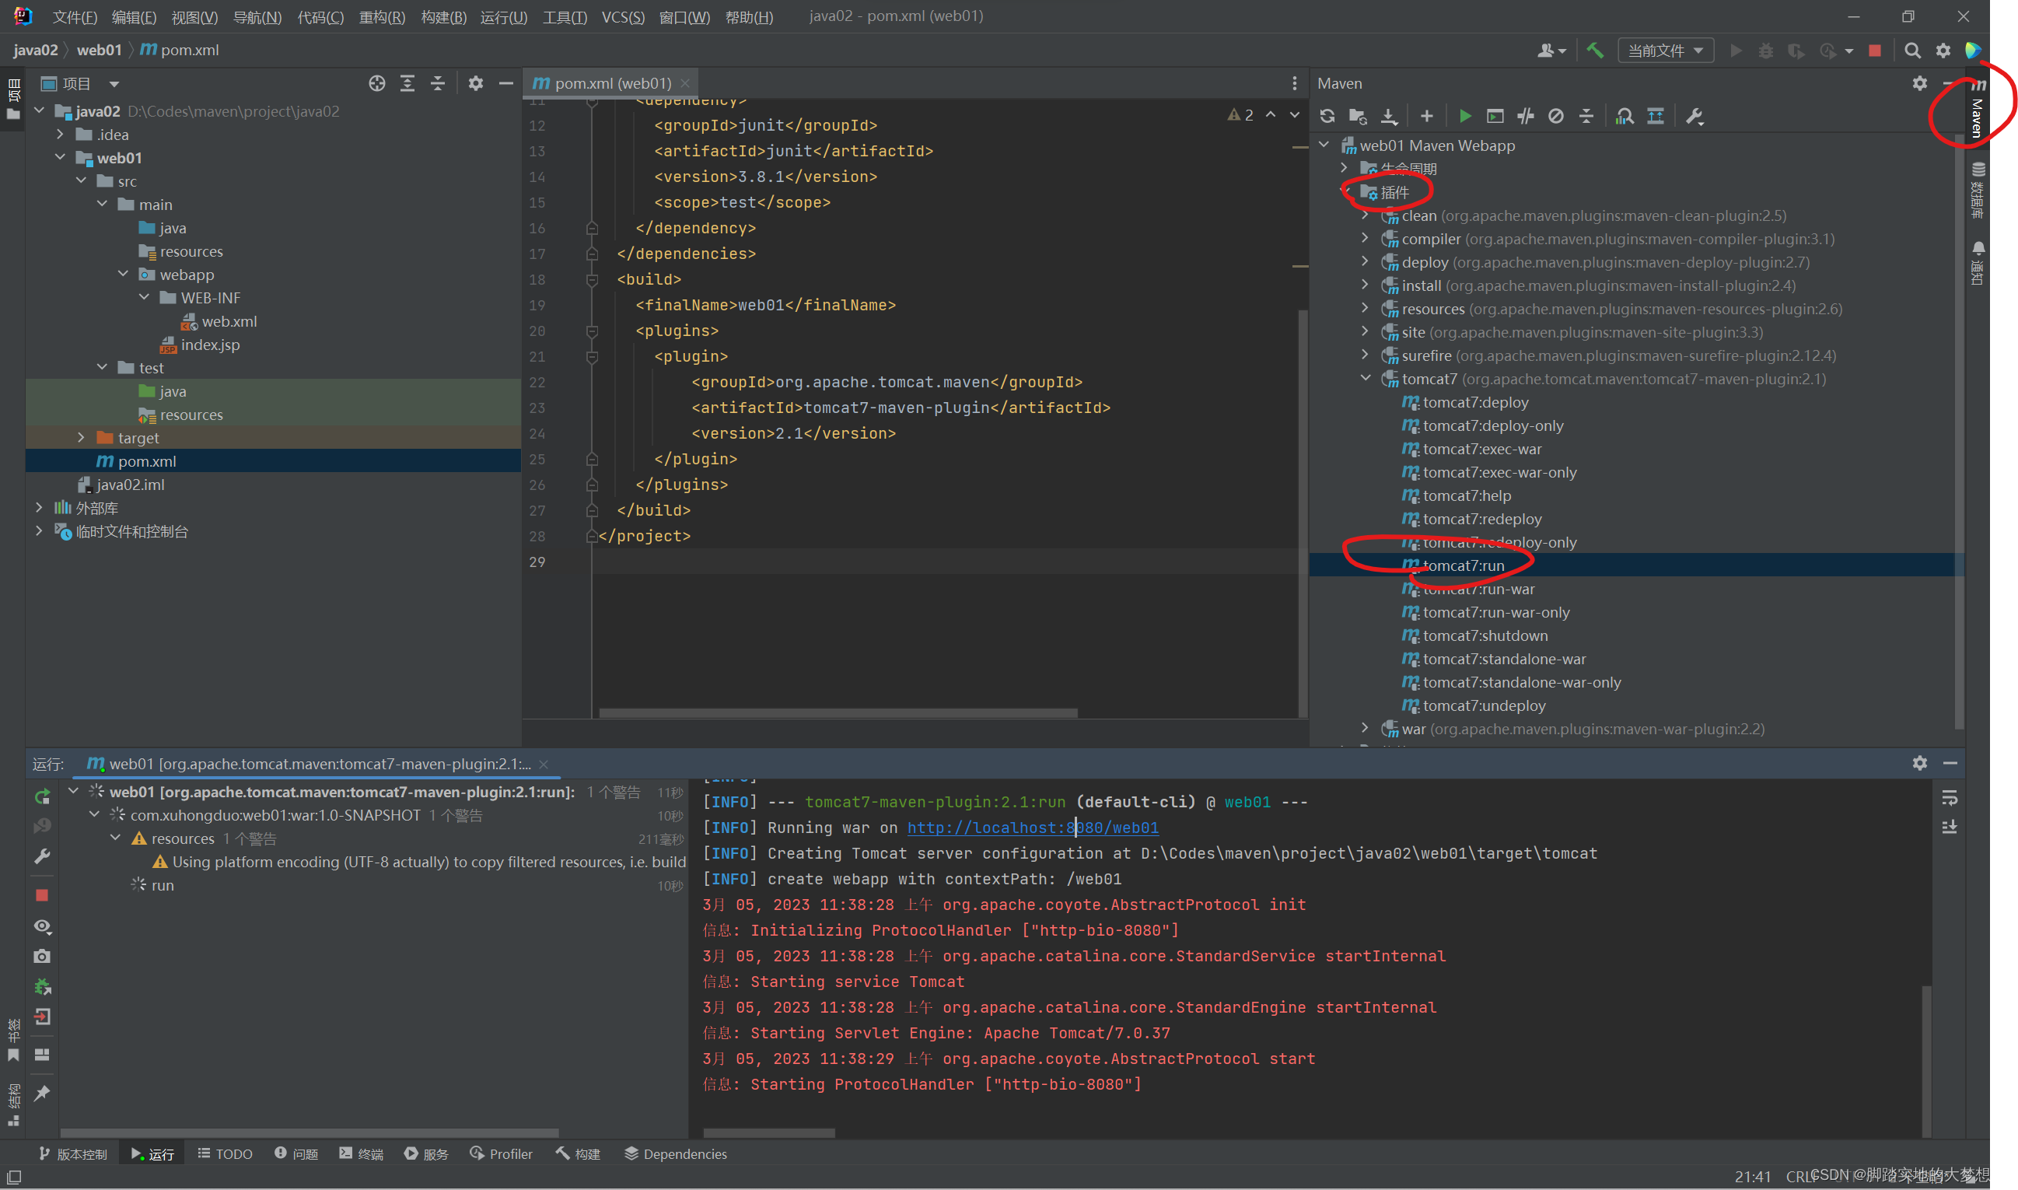Collapse all in Maven tool window
This screenshot has width=2018, height=1190.
tap(1586, 116)
